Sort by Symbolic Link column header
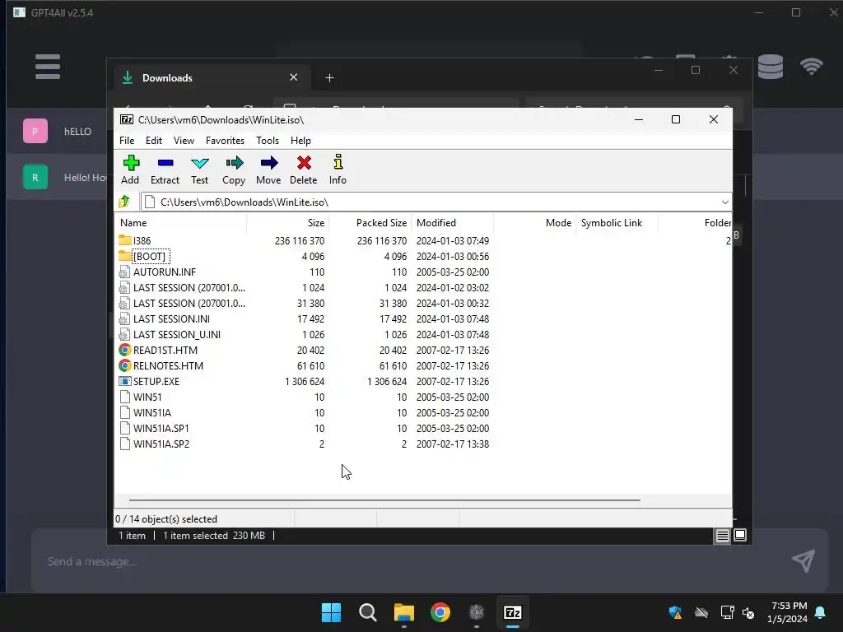Screen dimensions: 843x632 pyautogui.click(x=617, y=222)
